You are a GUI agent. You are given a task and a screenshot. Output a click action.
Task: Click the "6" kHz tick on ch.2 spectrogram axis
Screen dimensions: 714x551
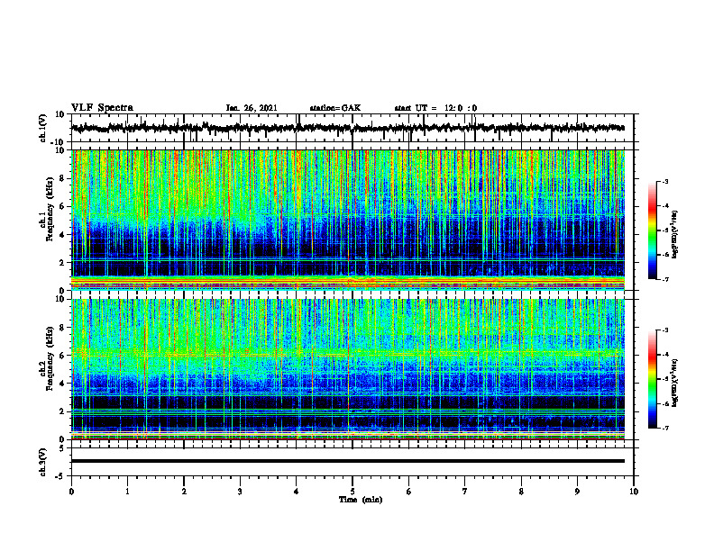click(63, 356)
